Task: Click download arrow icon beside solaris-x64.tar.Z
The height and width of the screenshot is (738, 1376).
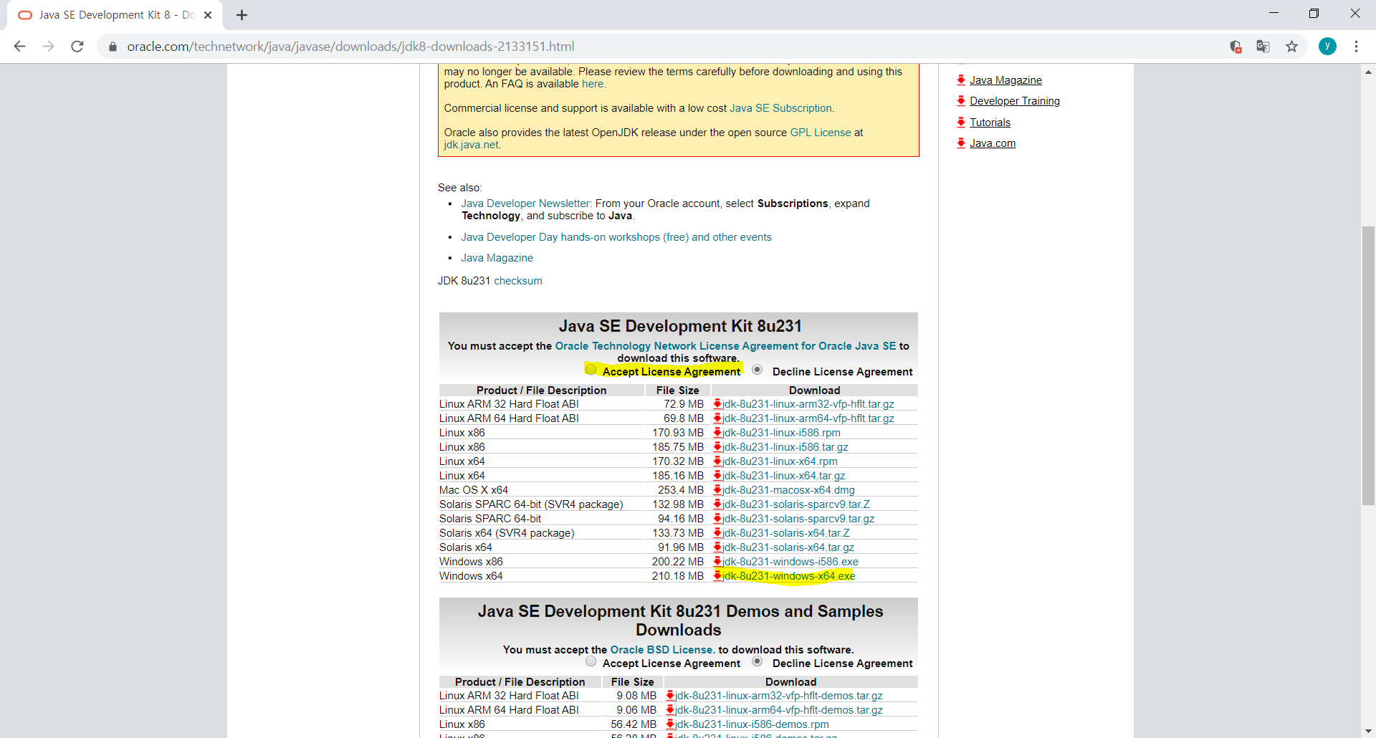Action: pyautogui.click(x=717, y=533)
